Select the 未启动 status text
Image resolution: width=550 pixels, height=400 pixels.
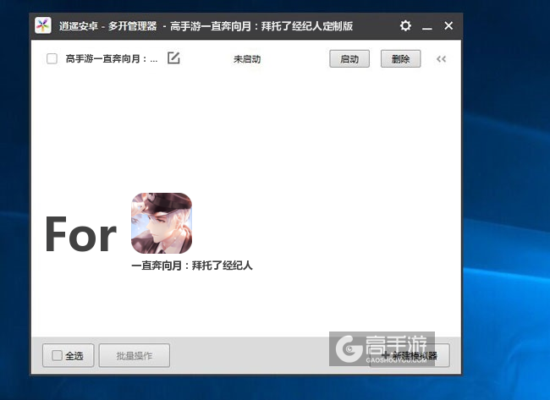pyautogui.click(x=247, y=59)
